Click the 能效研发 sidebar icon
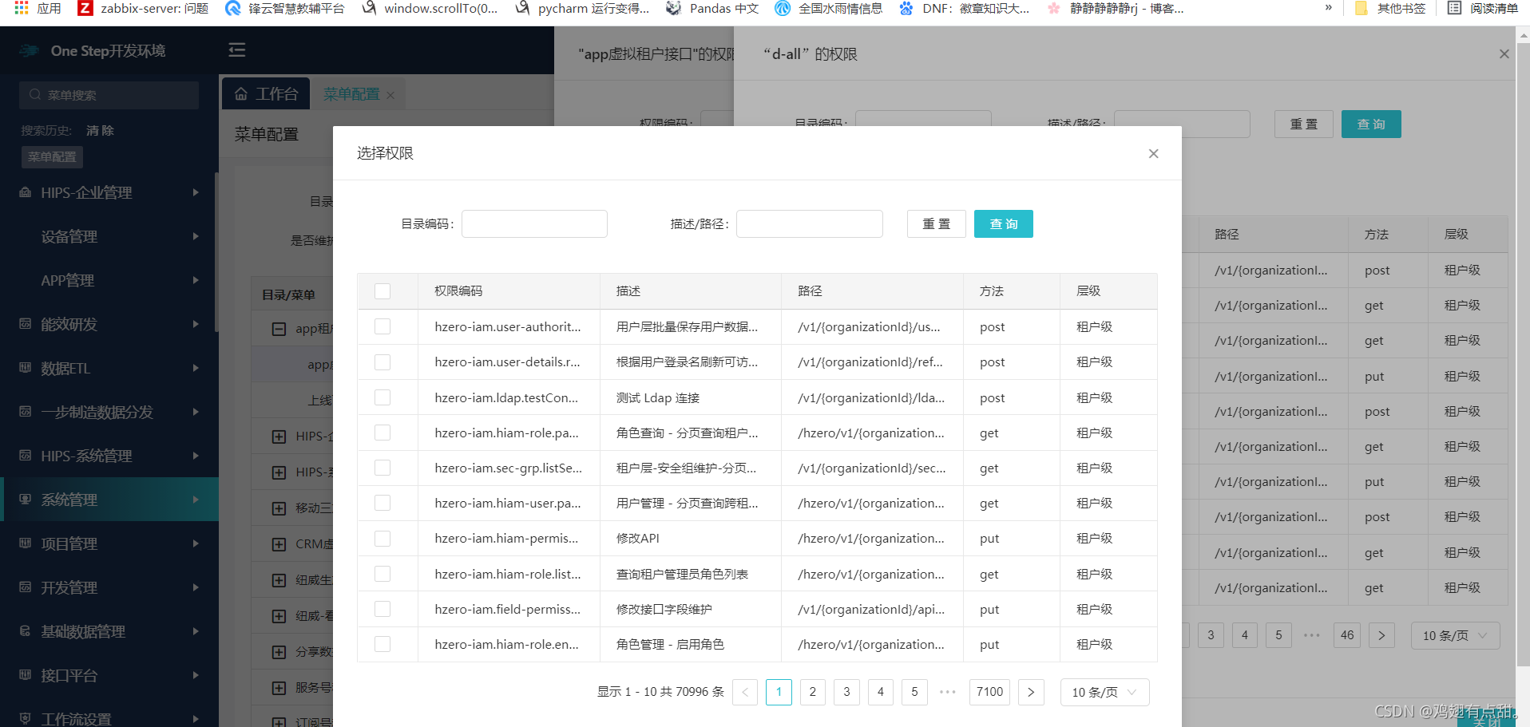 point(26,324)
